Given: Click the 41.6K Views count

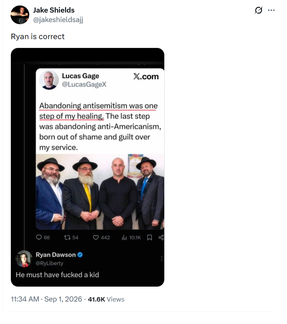Looking at the screenshot, I should click(x=106, y=299).
